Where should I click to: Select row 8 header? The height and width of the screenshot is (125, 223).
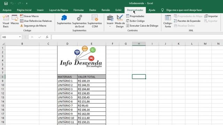2,77
